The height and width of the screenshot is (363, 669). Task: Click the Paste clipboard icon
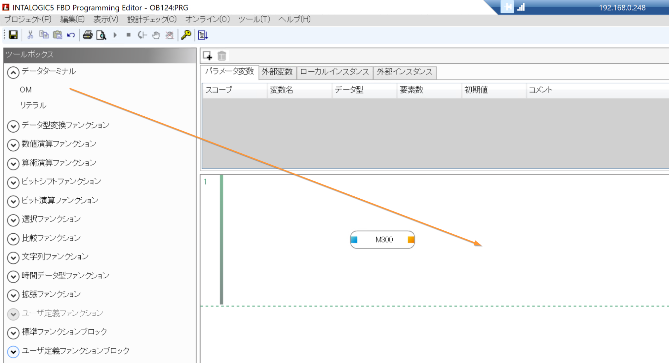click(x=57, y=35)
